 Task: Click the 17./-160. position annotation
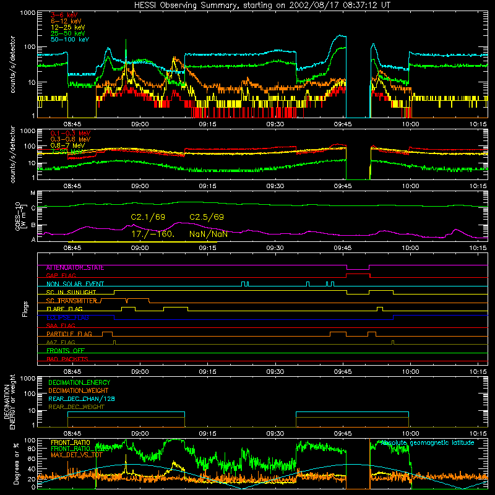[153, 234]
